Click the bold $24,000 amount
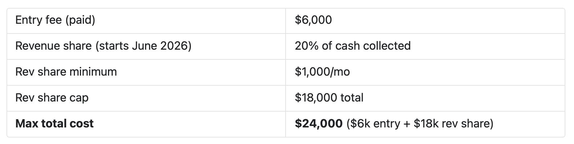 point(318,123)
